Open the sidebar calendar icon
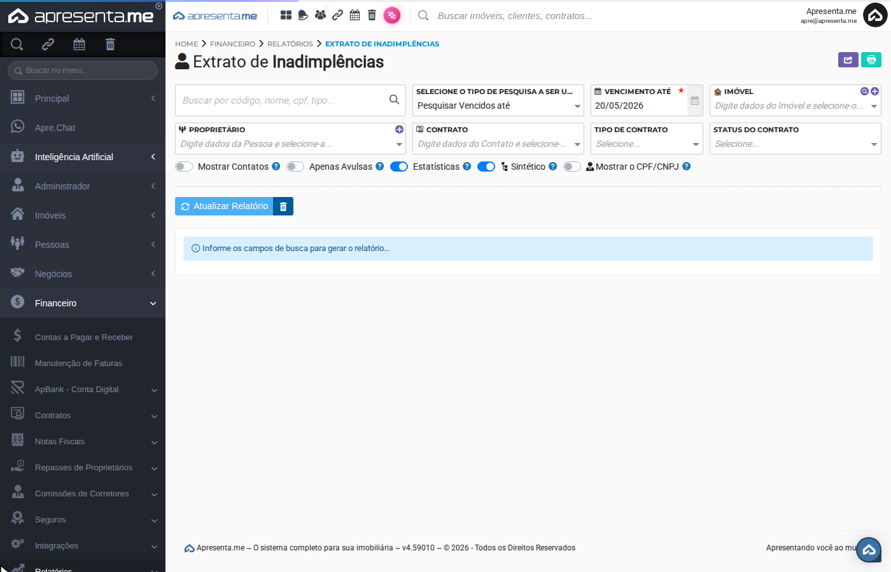The image size is (891, 572). coord(79,44)
